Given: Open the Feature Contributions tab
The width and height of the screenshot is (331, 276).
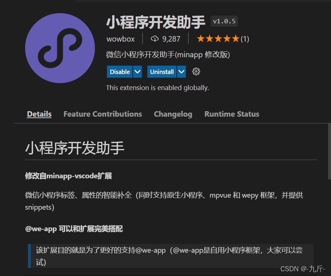Looking at the screenshot, I should coord(103,114).
